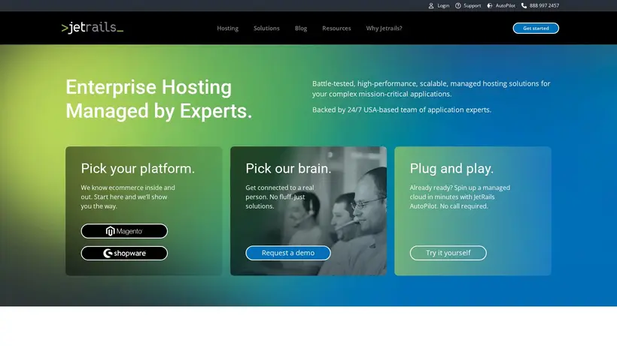The height and width of the screenshot is (346, 617).
Task: Click the Login user icon
Action: tap(431, 5)
